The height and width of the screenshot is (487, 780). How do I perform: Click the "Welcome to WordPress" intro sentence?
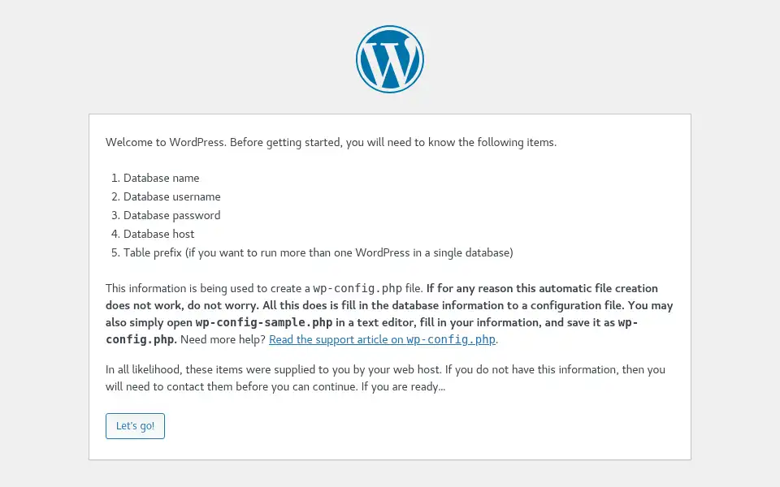[x=331, y=142]
